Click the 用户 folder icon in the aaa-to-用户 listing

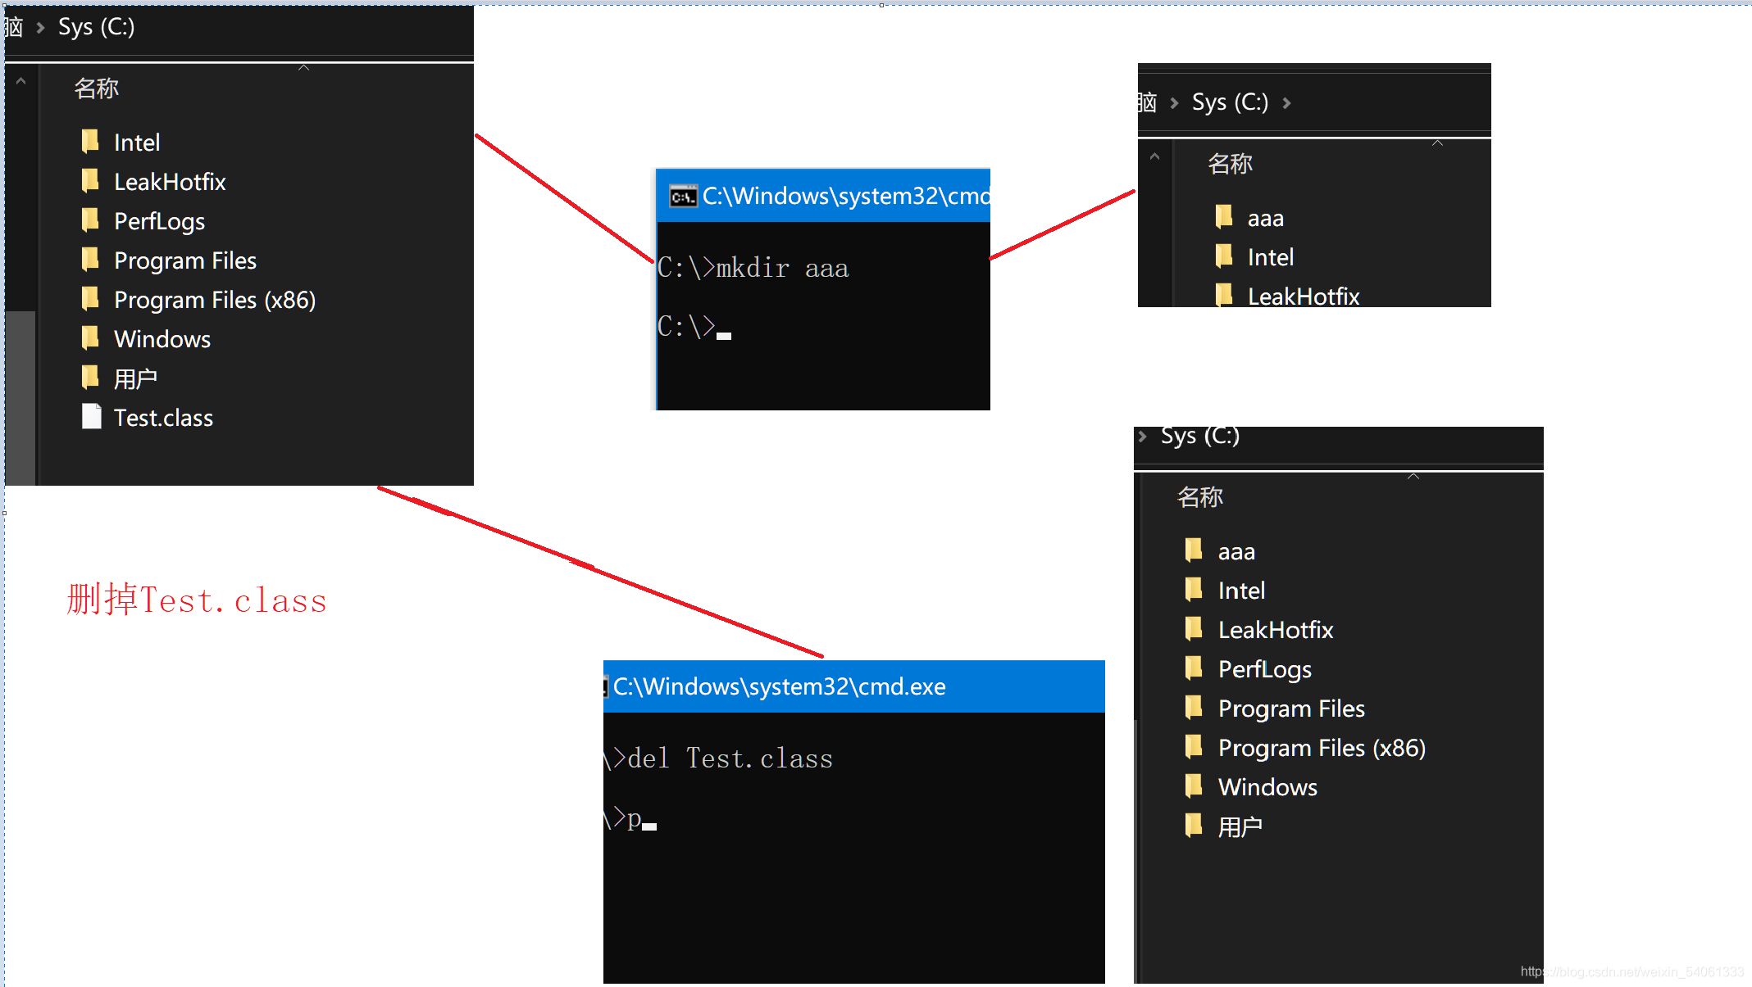[x=1195, y=826]
